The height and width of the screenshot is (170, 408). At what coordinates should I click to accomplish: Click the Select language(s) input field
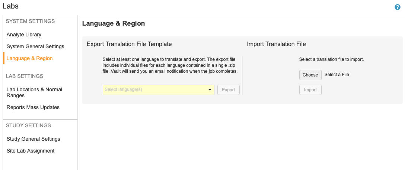(x=154, y=89)
